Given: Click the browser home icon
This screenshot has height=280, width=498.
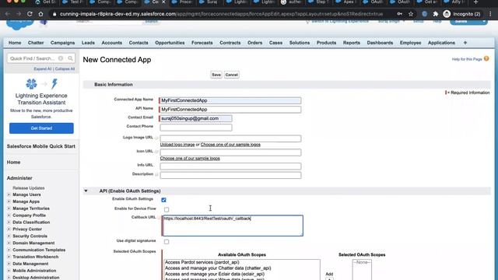Looking at the screenshot, I should [x=40, y=14].
